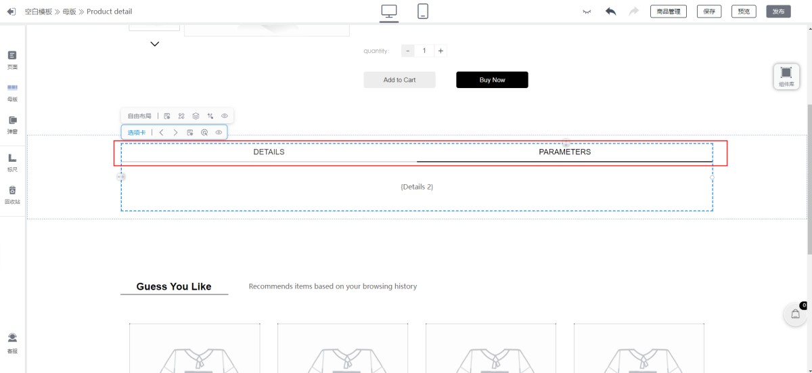Screen dimensions: 812x373
Task: Select the PARAMETERS tab
Action: tap(564, 152)
